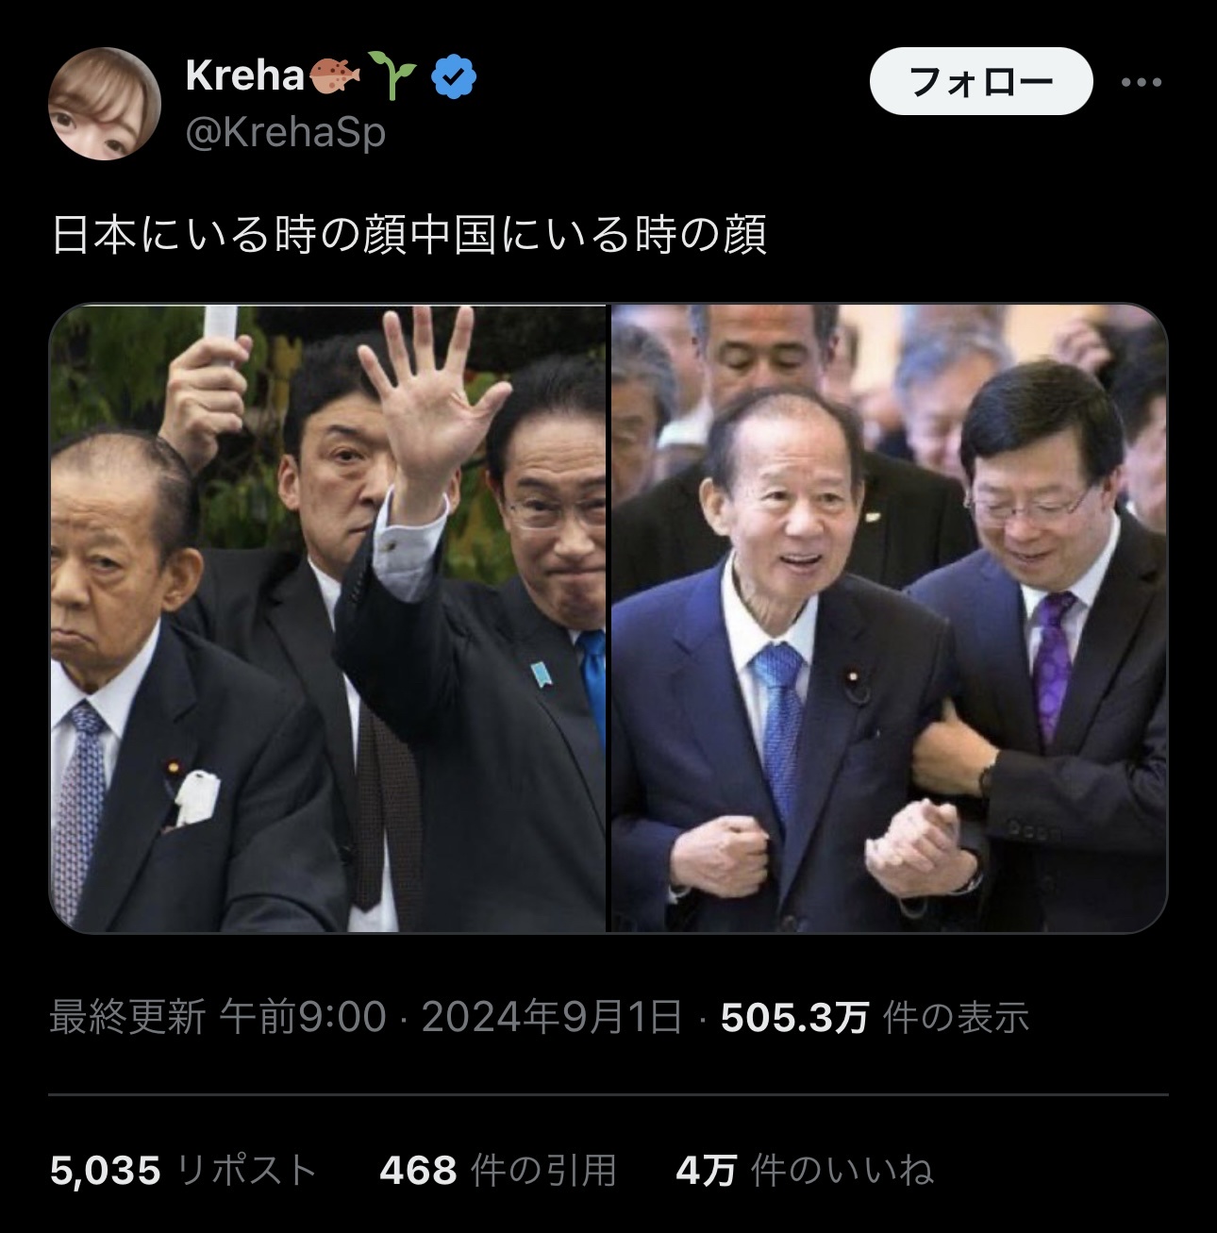The width and height of the screenshot is (1217, 1233).
Task: Open the three-dot more options menu
Action: [x=1142, y=82]
